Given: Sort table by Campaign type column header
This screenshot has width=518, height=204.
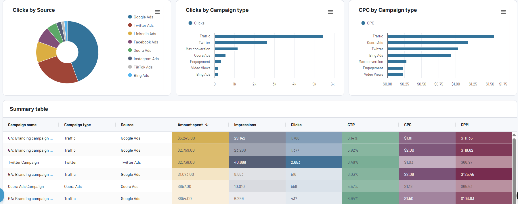Looking at the screenshot, I should 77,125.
